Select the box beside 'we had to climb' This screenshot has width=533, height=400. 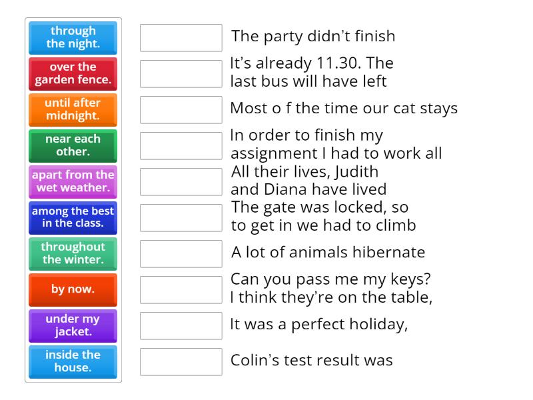click(181, 217)
